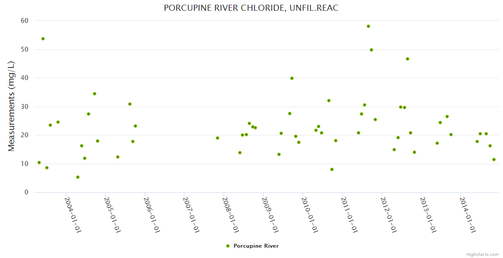Select the 2011 data point near 50 mg/L
This screenshot has height=258, width=503.
click(371, 50)
